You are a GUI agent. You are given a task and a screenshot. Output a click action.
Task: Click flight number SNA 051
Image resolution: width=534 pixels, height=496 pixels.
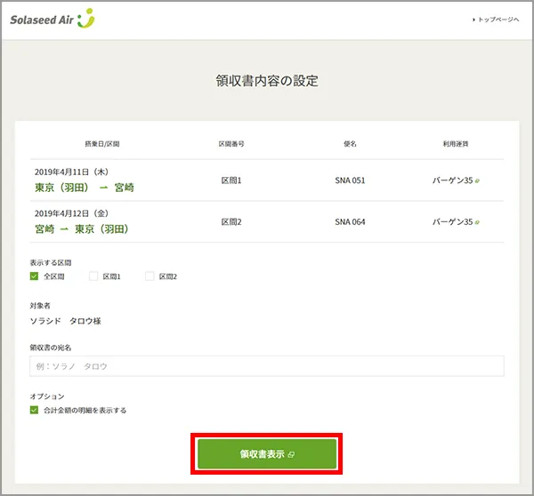[x=350, y=180]
